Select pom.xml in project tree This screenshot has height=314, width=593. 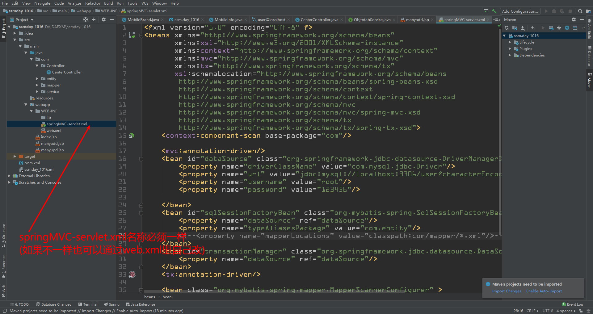pyautogui.click(x=32, y=163)
